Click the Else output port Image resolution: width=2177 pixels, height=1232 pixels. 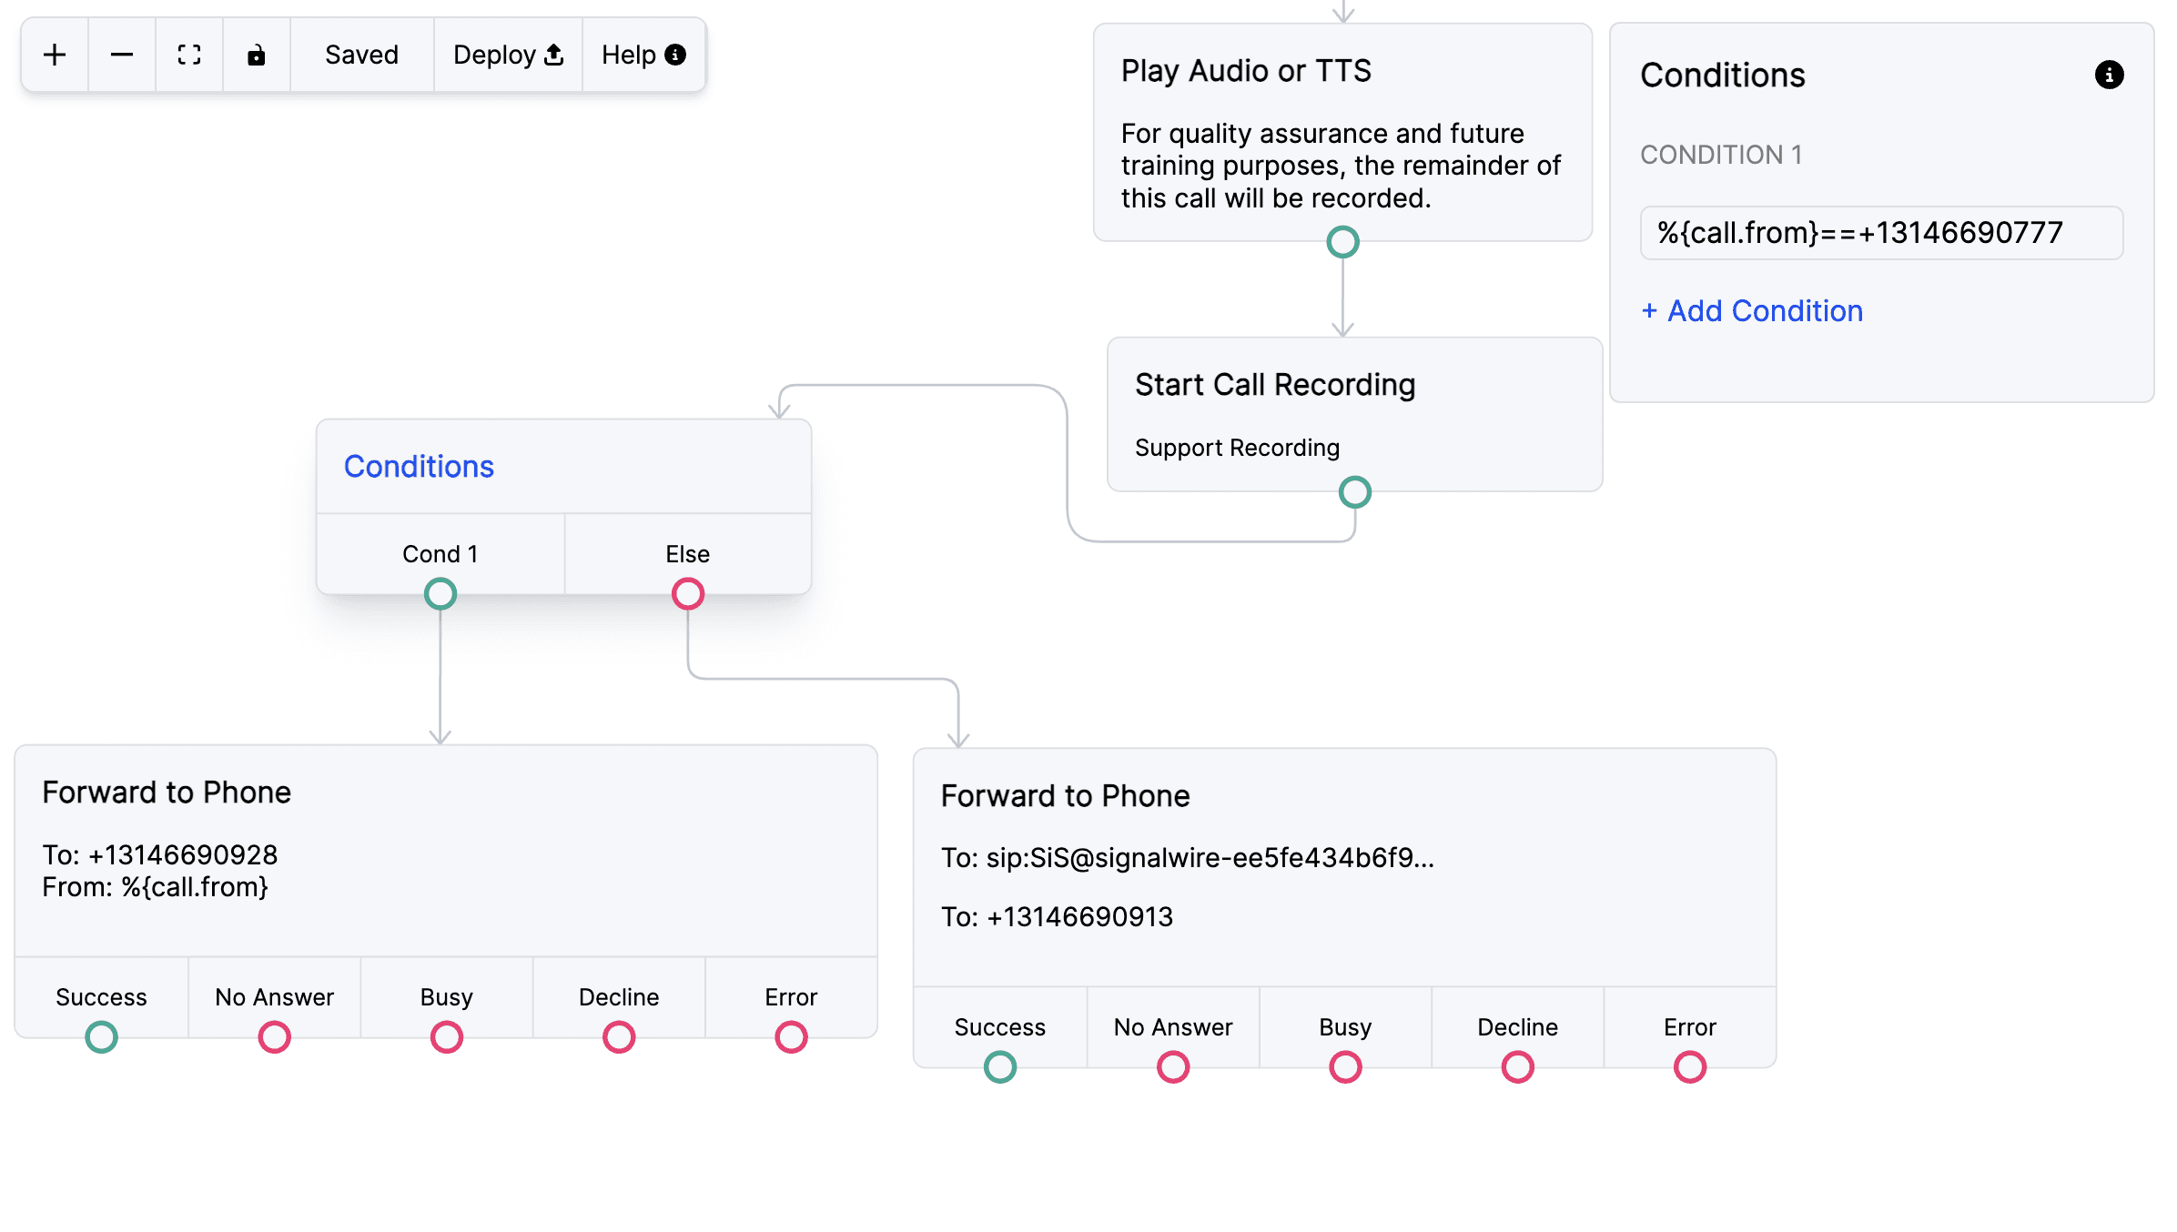pyautogui.click(x=688, y=594)
